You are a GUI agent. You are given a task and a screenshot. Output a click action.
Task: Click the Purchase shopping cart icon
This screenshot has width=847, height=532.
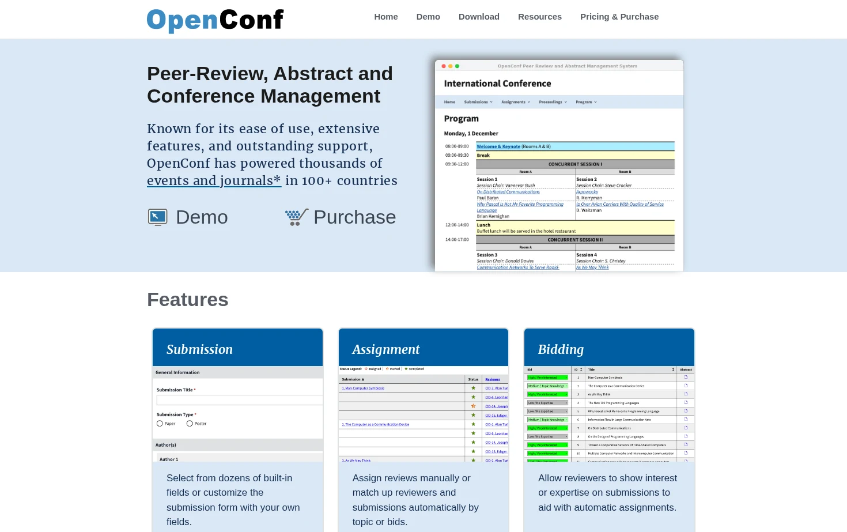point(297,217)
